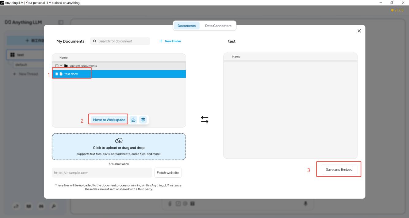
Task: Click the trash delete icon
Action: click(x=143, y=120)
